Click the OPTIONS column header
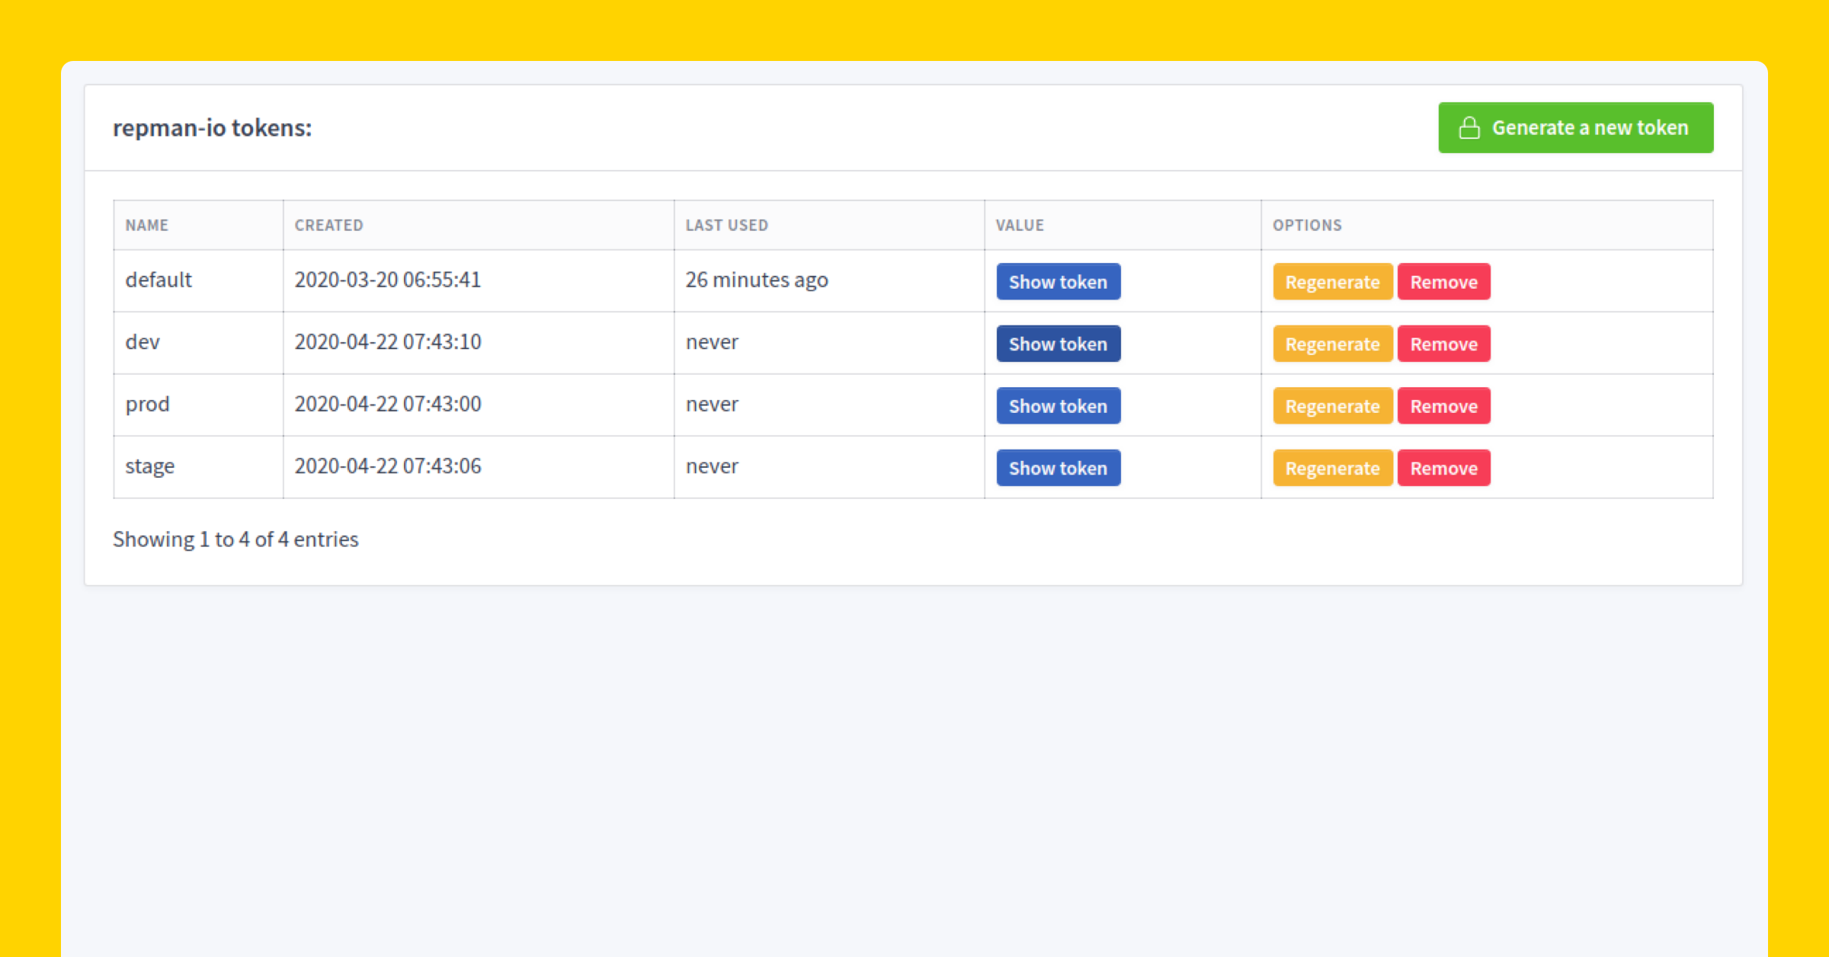 coord(1306,226)
